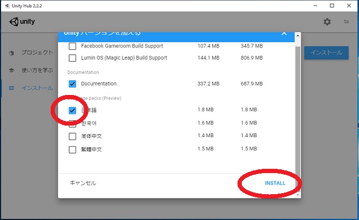The image size is (359, 220).
Task: Close the Add Unity Version dialog
Action: [284, 34]
